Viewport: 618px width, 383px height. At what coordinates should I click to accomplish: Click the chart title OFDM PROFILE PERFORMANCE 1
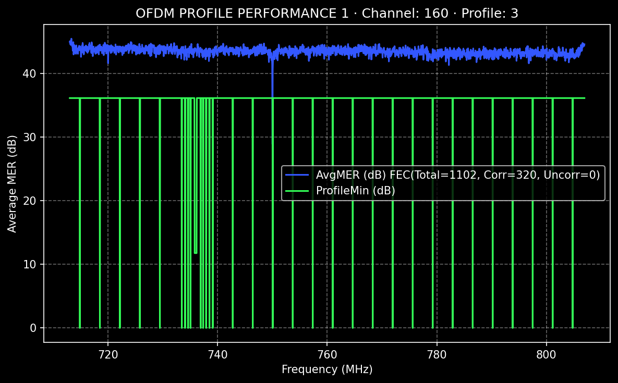(x=244, y=13)
